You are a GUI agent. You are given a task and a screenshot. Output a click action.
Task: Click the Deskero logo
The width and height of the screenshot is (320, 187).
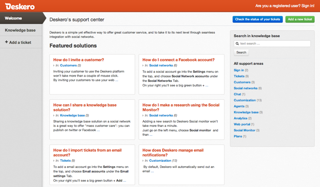(x=20, y=6)
